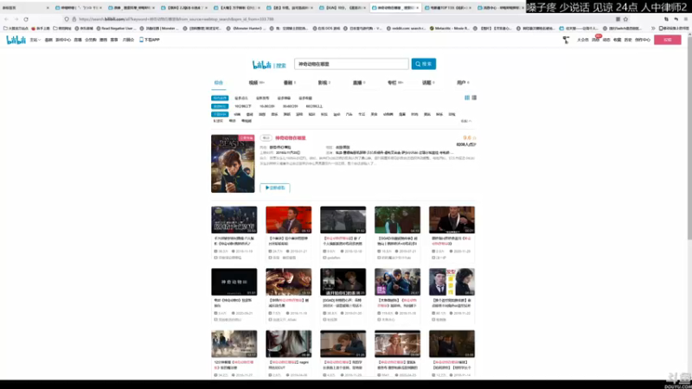Select the 番剧 results tab
Image resolution: width=692 pixels, height=389 pixels.
pos(290,82)
